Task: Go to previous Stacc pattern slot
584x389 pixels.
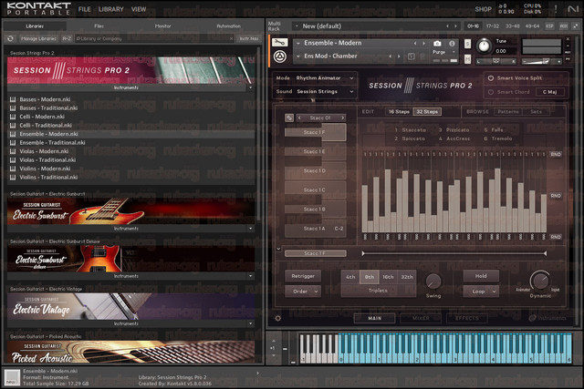Action: point(299,118)
